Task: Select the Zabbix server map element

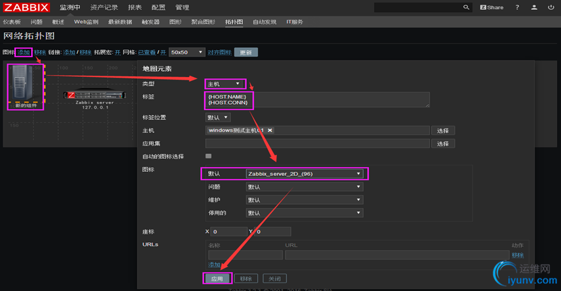Action: coord(94,95)
